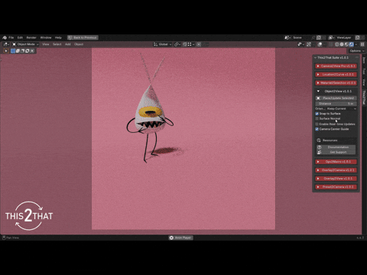Open the Render menu

click(31, 37)
